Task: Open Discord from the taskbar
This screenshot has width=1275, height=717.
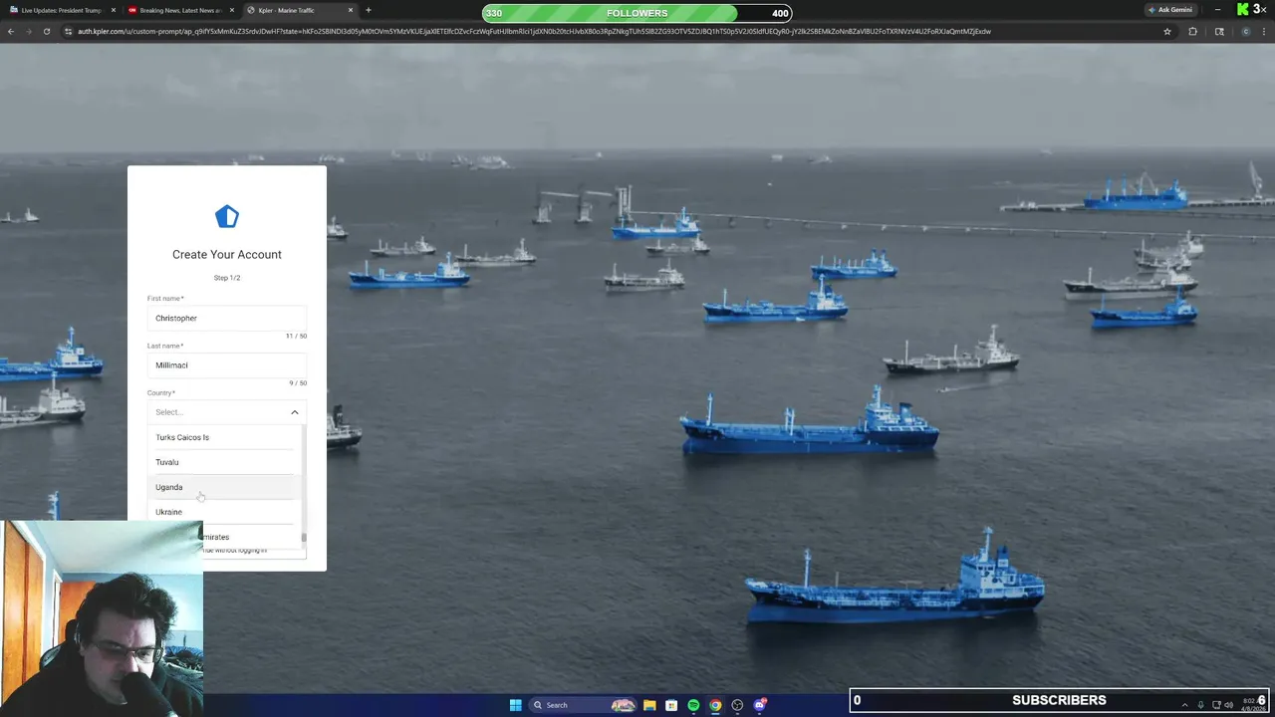Action: click(760, 705)
